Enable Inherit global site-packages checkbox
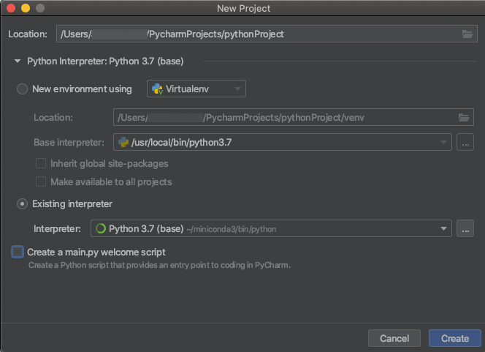The width and height of the screenshot is (485, 352). pyautogui.click(x=41, y=163)
